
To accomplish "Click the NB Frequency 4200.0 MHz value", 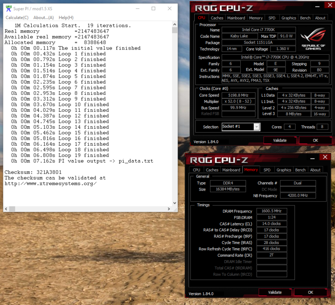I will (298, 195).
